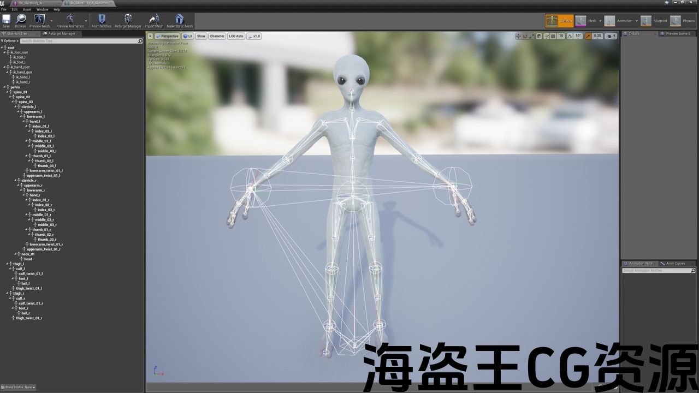Select the translate gizmo tool in viewport
Screen dimensions: 699x393
[x=518, y=36]
